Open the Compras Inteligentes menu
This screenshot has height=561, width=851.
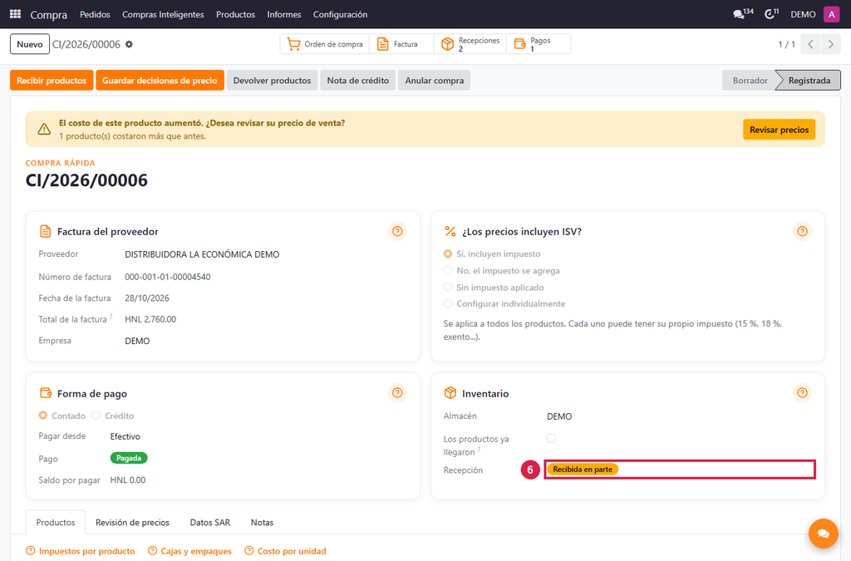coord(163,15)
